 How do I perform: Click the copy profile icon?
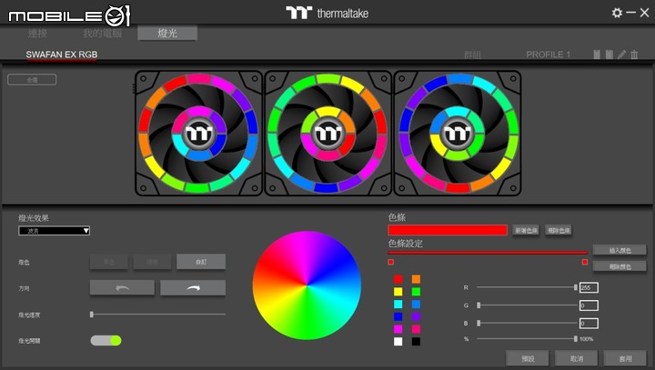(x=597, y=55)
